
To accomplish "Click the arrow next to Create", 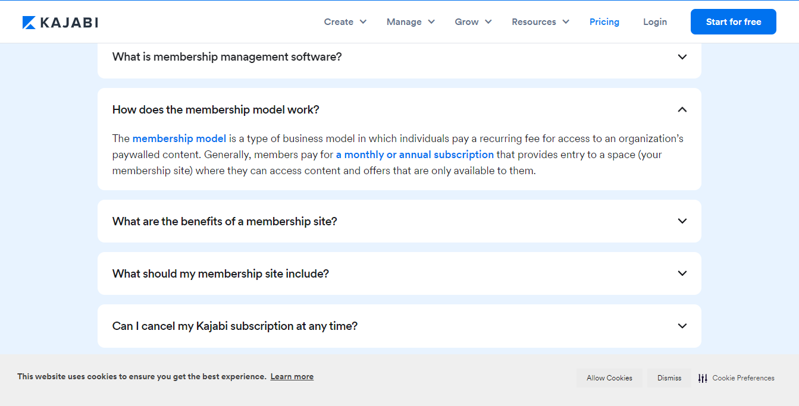I will pyautogui.click(x=363, y=22).
